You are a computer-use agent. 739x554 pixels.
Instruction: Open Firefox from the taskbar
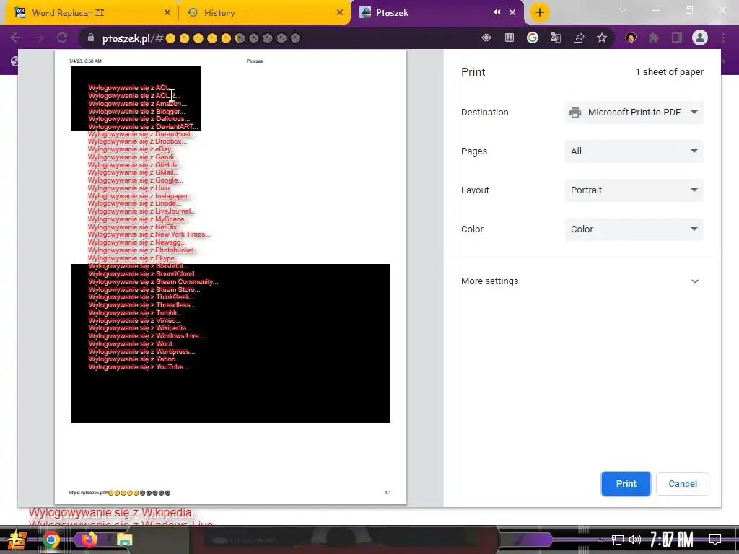click(x=89, y=540)
